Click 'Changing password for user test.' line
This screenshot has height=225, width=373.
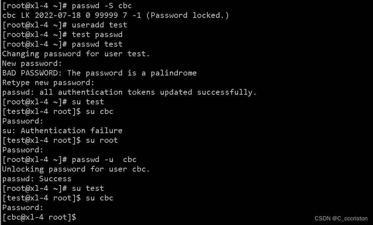[76, 54]
